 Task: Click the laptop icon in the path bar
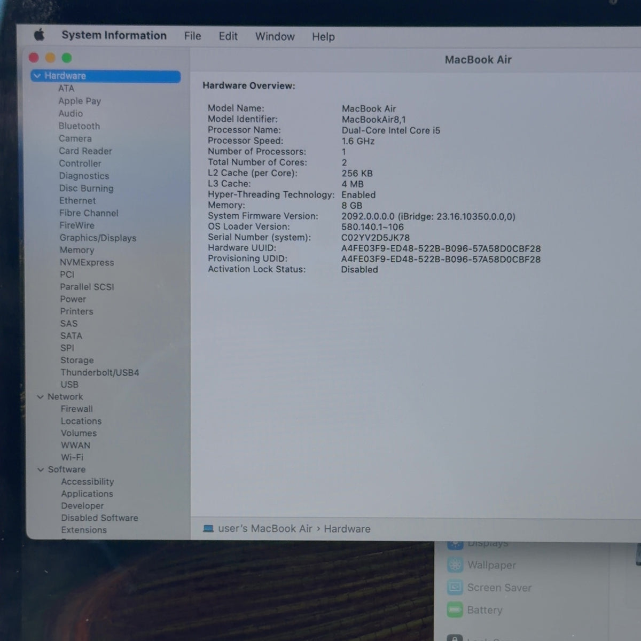click(x=208, y=528)
